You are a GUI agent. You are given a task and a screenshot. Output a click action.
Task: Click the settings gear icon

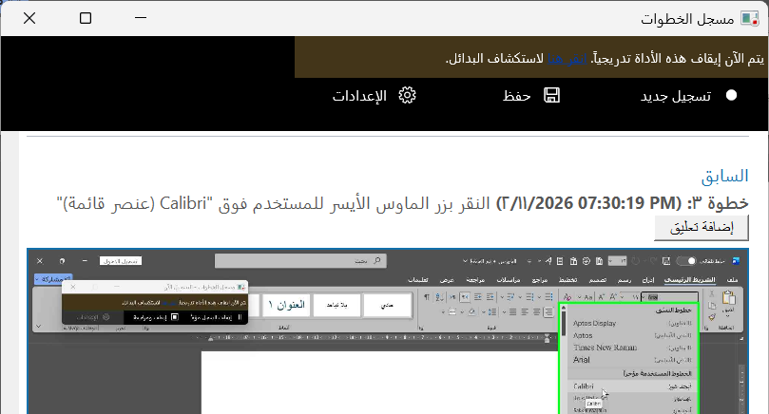(x=408, y=95)
